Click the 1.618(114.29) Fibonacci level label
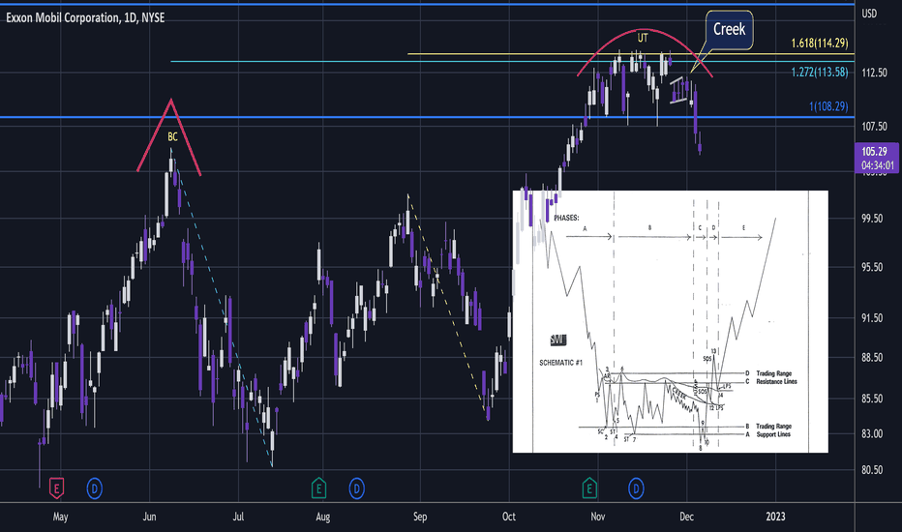Image resolution: width=902 pixels, height=532 pixels. tap(819, 44)
